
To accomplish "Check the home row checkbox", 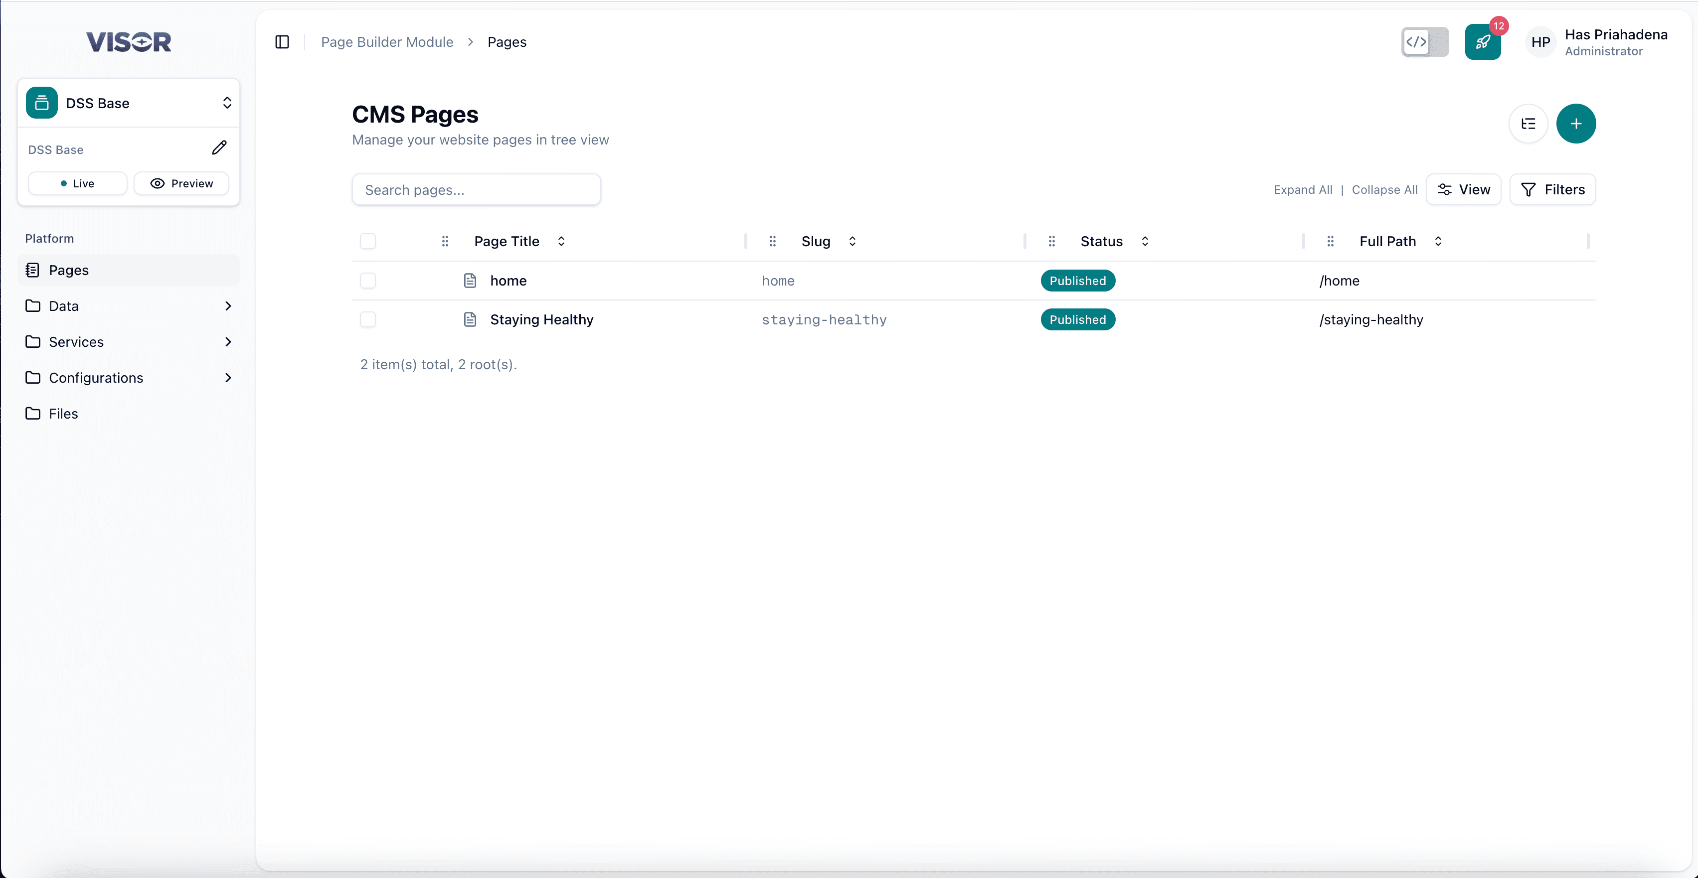I will [367, 281].
